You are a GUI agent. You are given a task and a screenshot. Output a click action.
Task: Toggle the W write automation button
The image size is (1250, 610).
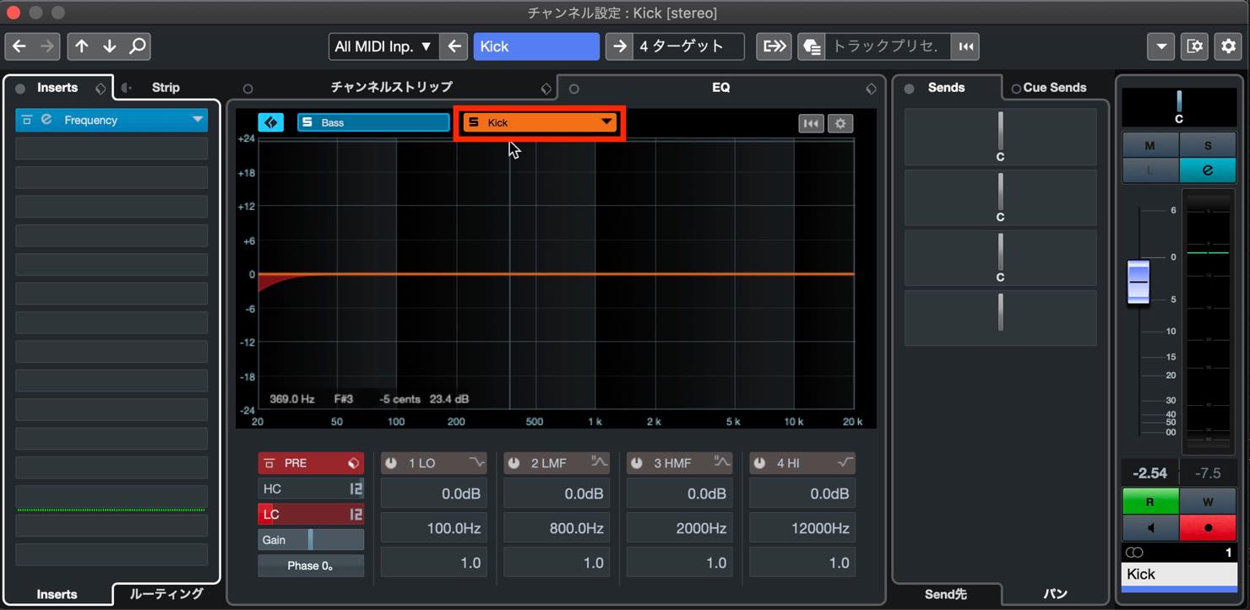[x=1208, y=501]
